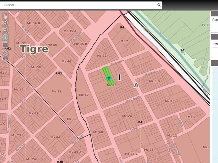218x163 pixels.
Task: Click the Caupolican street label
Action: point(76,38)
